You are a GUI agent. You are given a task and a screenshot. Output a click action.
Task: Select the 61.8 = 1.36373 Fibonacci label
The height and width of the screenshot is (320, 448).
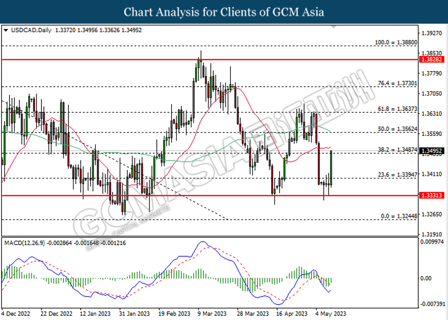[x=397, y=109]
